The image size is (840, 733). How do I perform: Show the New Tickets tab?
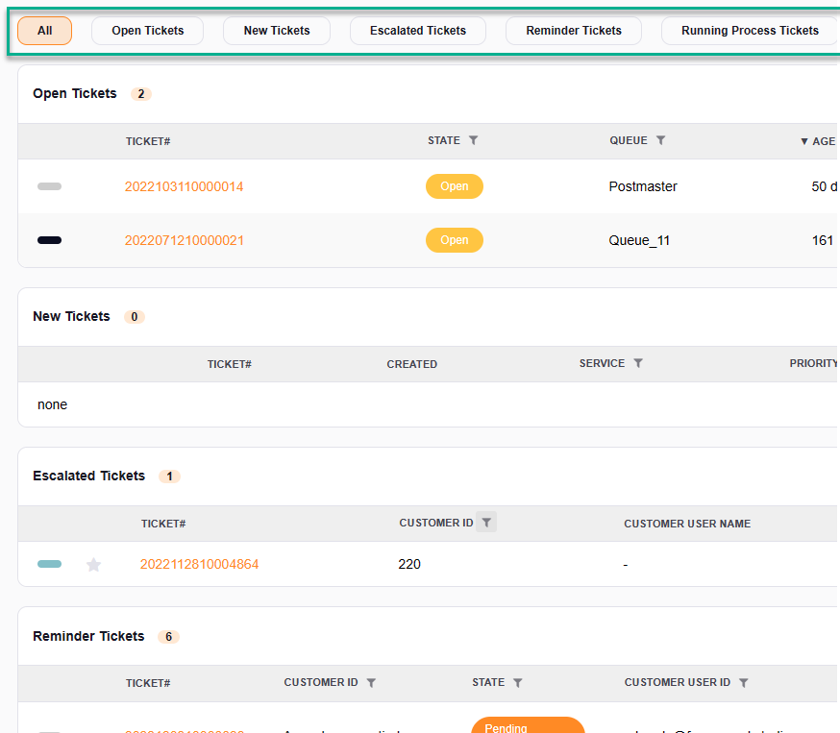[277, 31]
